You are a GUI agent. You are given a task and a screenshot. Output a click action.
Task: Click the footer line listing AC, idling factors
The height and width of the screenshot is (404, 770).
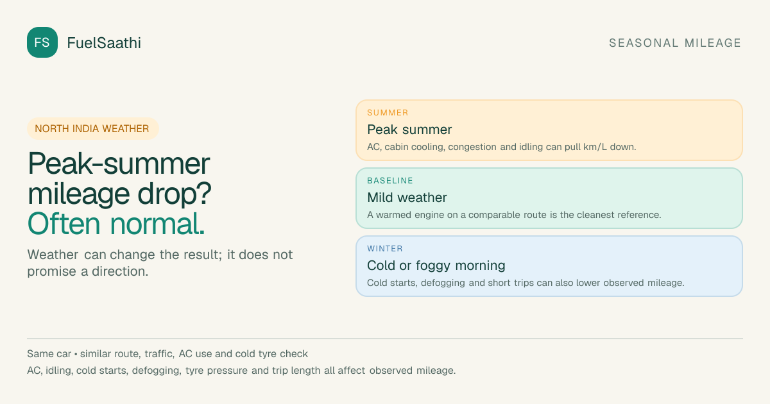click(241, 371)
